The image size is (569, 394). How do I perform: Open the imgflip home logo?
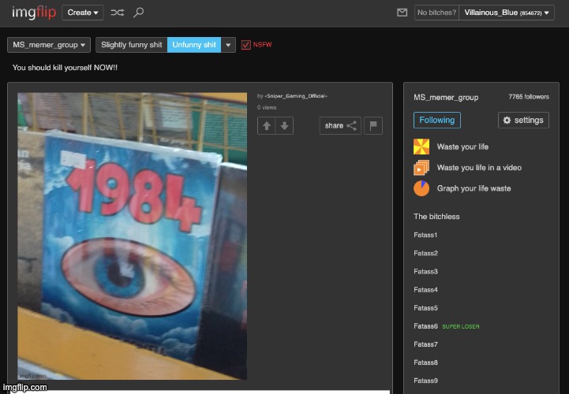pyautogui.click(x=34, y=13)
